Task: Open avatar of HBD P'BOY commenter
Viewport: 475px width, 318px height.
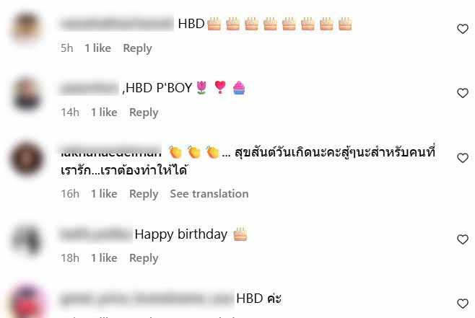Action: 27,94
